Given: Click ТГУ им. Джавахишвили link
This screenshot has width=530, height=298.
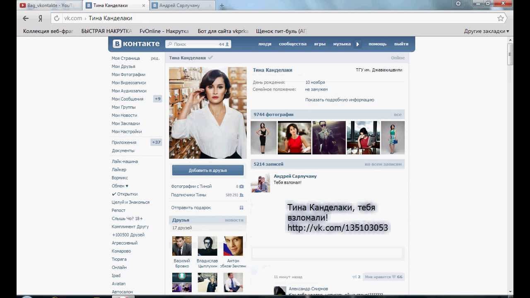Looking at the screenshot, I should point(379,70).
